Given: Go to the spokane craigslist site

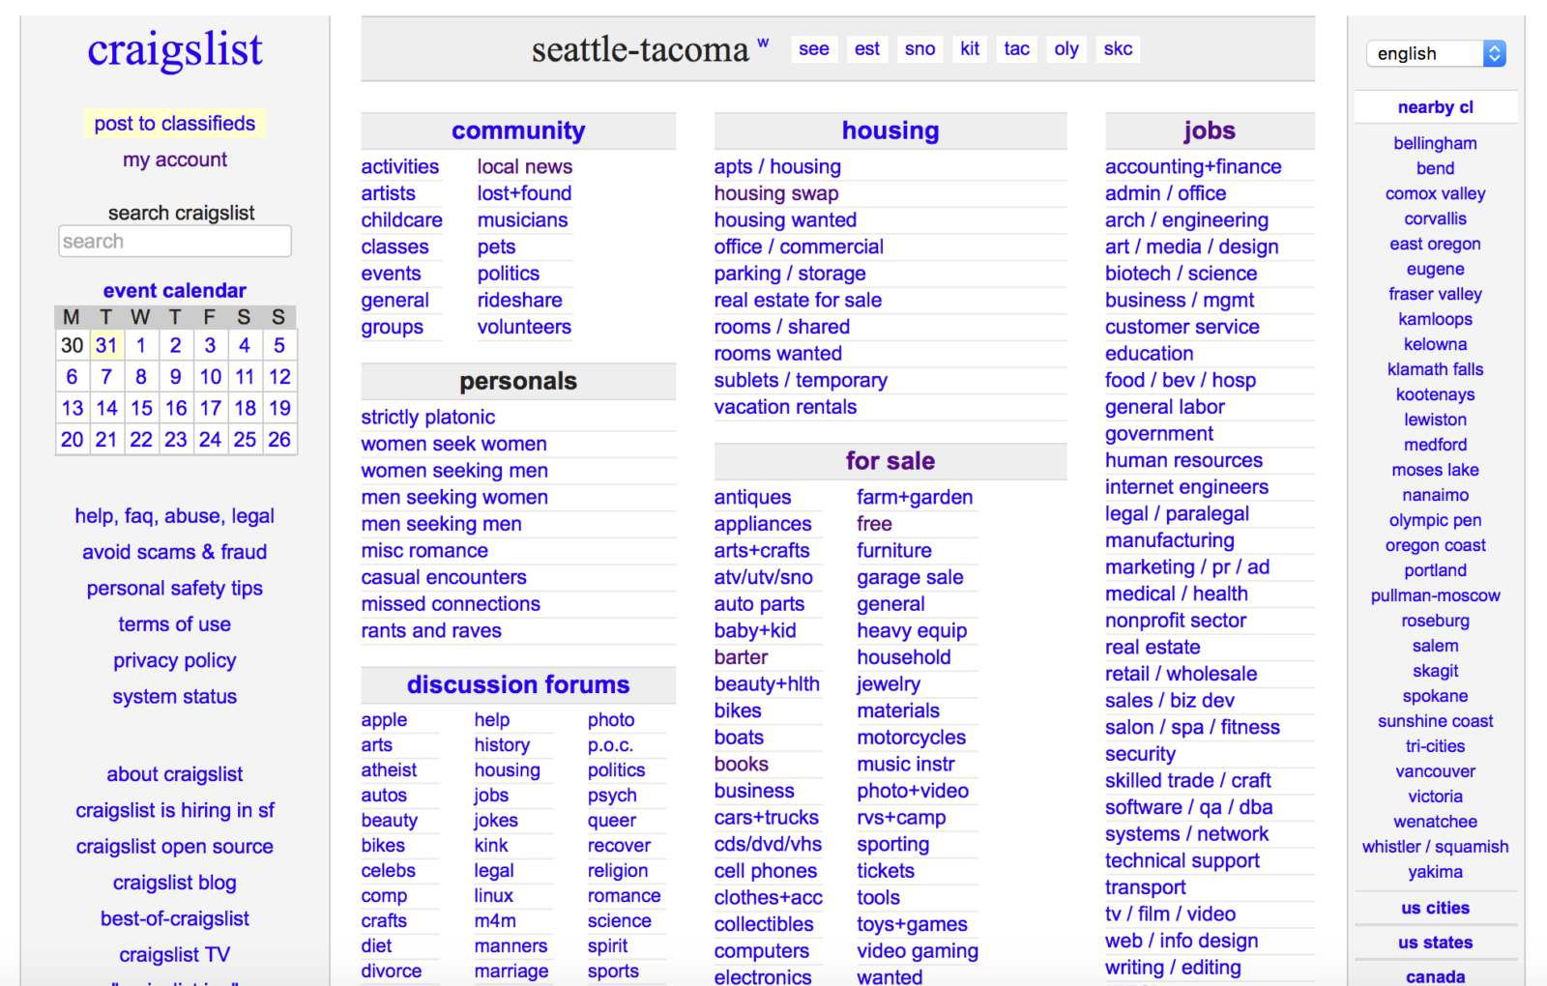Looking at the screenshot, I should [1436, 696].
